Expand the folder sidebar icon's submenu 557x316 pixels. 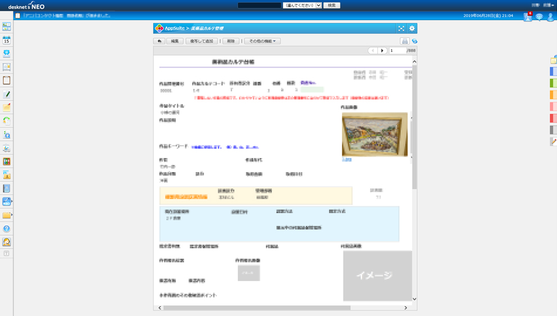pyautogui.click(x=12, y=215)
